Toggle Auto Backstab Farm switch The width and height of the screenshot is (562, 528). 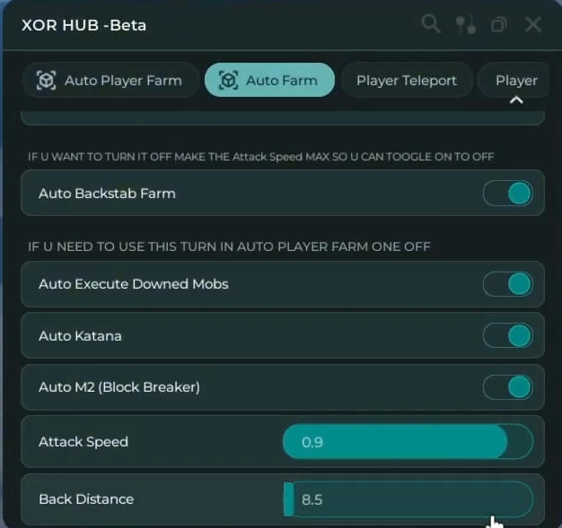(508, 194)
